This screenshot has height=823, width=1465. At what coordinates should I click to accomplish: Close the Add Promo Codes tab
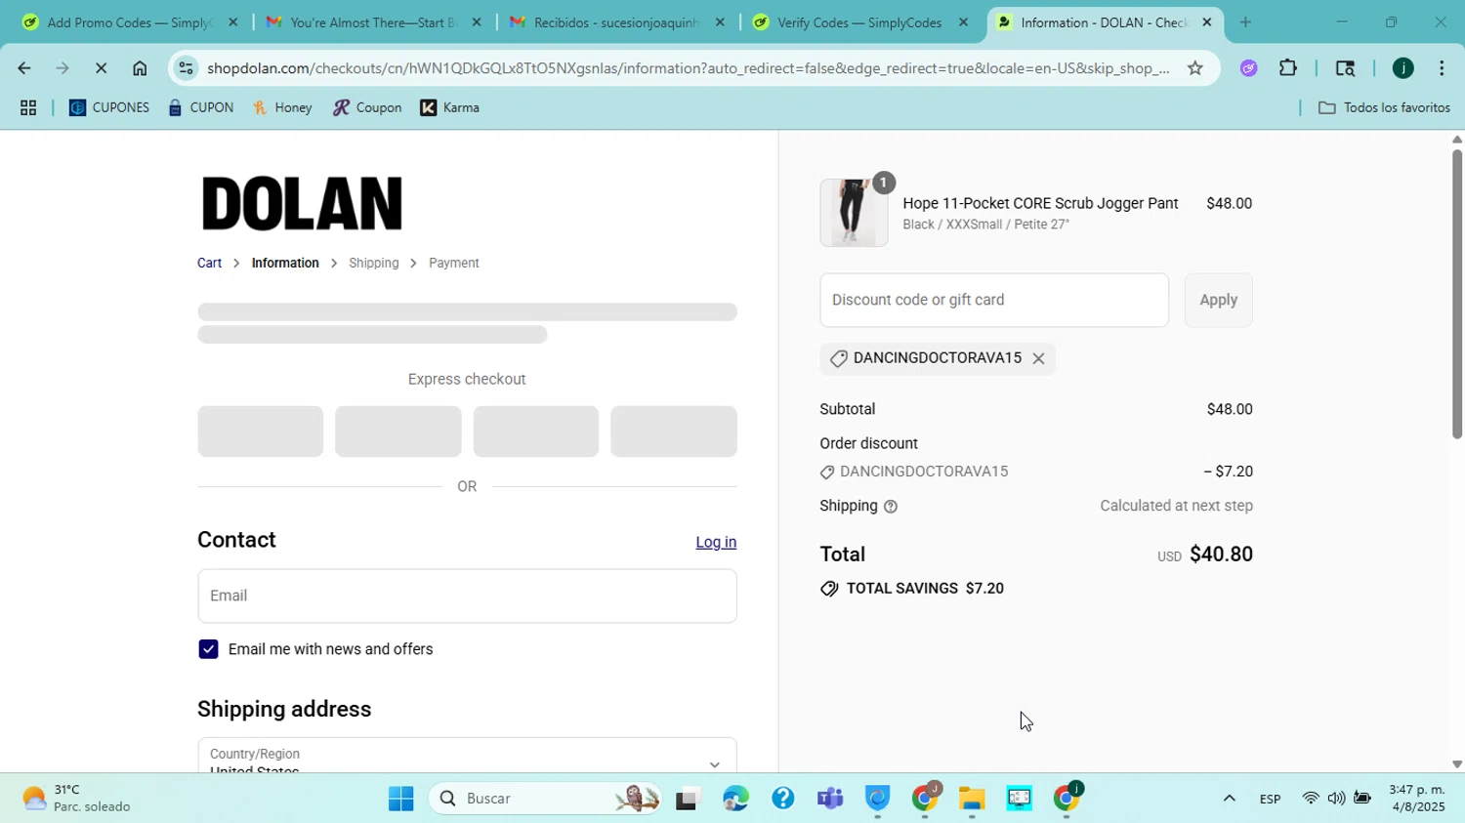pos(232,22)
